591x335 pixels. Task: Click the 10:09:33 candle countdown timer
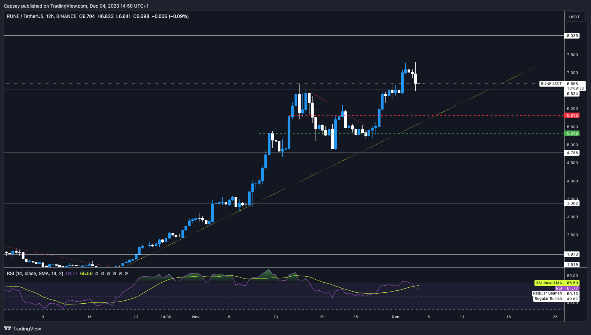575,88
